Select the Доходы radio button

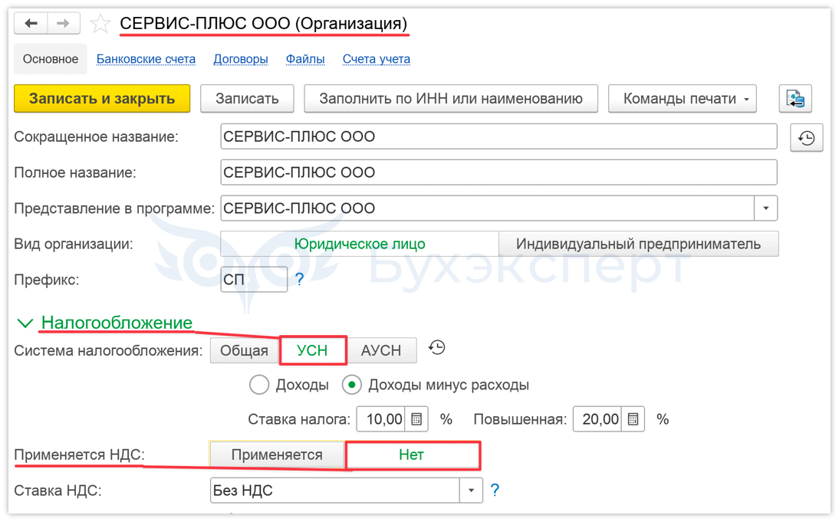coord(259,385)
